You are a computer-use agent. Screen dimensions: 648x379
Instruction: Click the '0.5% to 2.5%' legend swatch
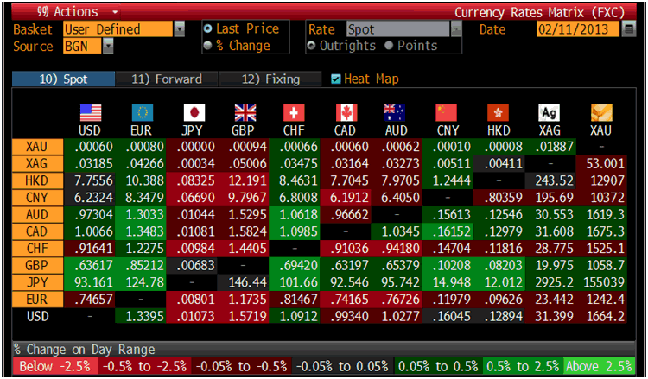[x=523, y=366]
